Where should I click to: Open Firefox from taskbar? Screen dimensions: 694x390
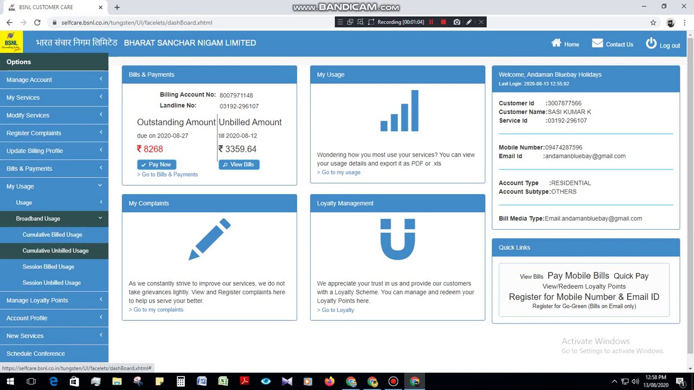tap(330, 381)
